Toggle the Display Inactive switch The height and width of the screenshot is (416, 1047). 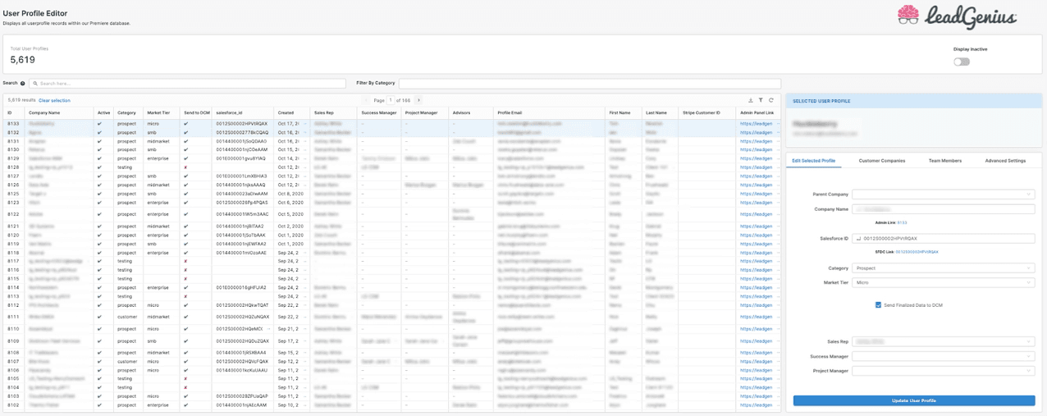coord(961,62)
